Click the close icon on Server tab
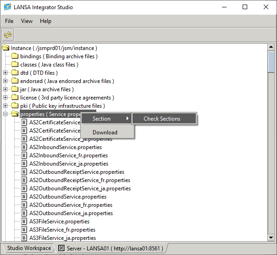This screenshot has height=255, width=277. [61, 248]
